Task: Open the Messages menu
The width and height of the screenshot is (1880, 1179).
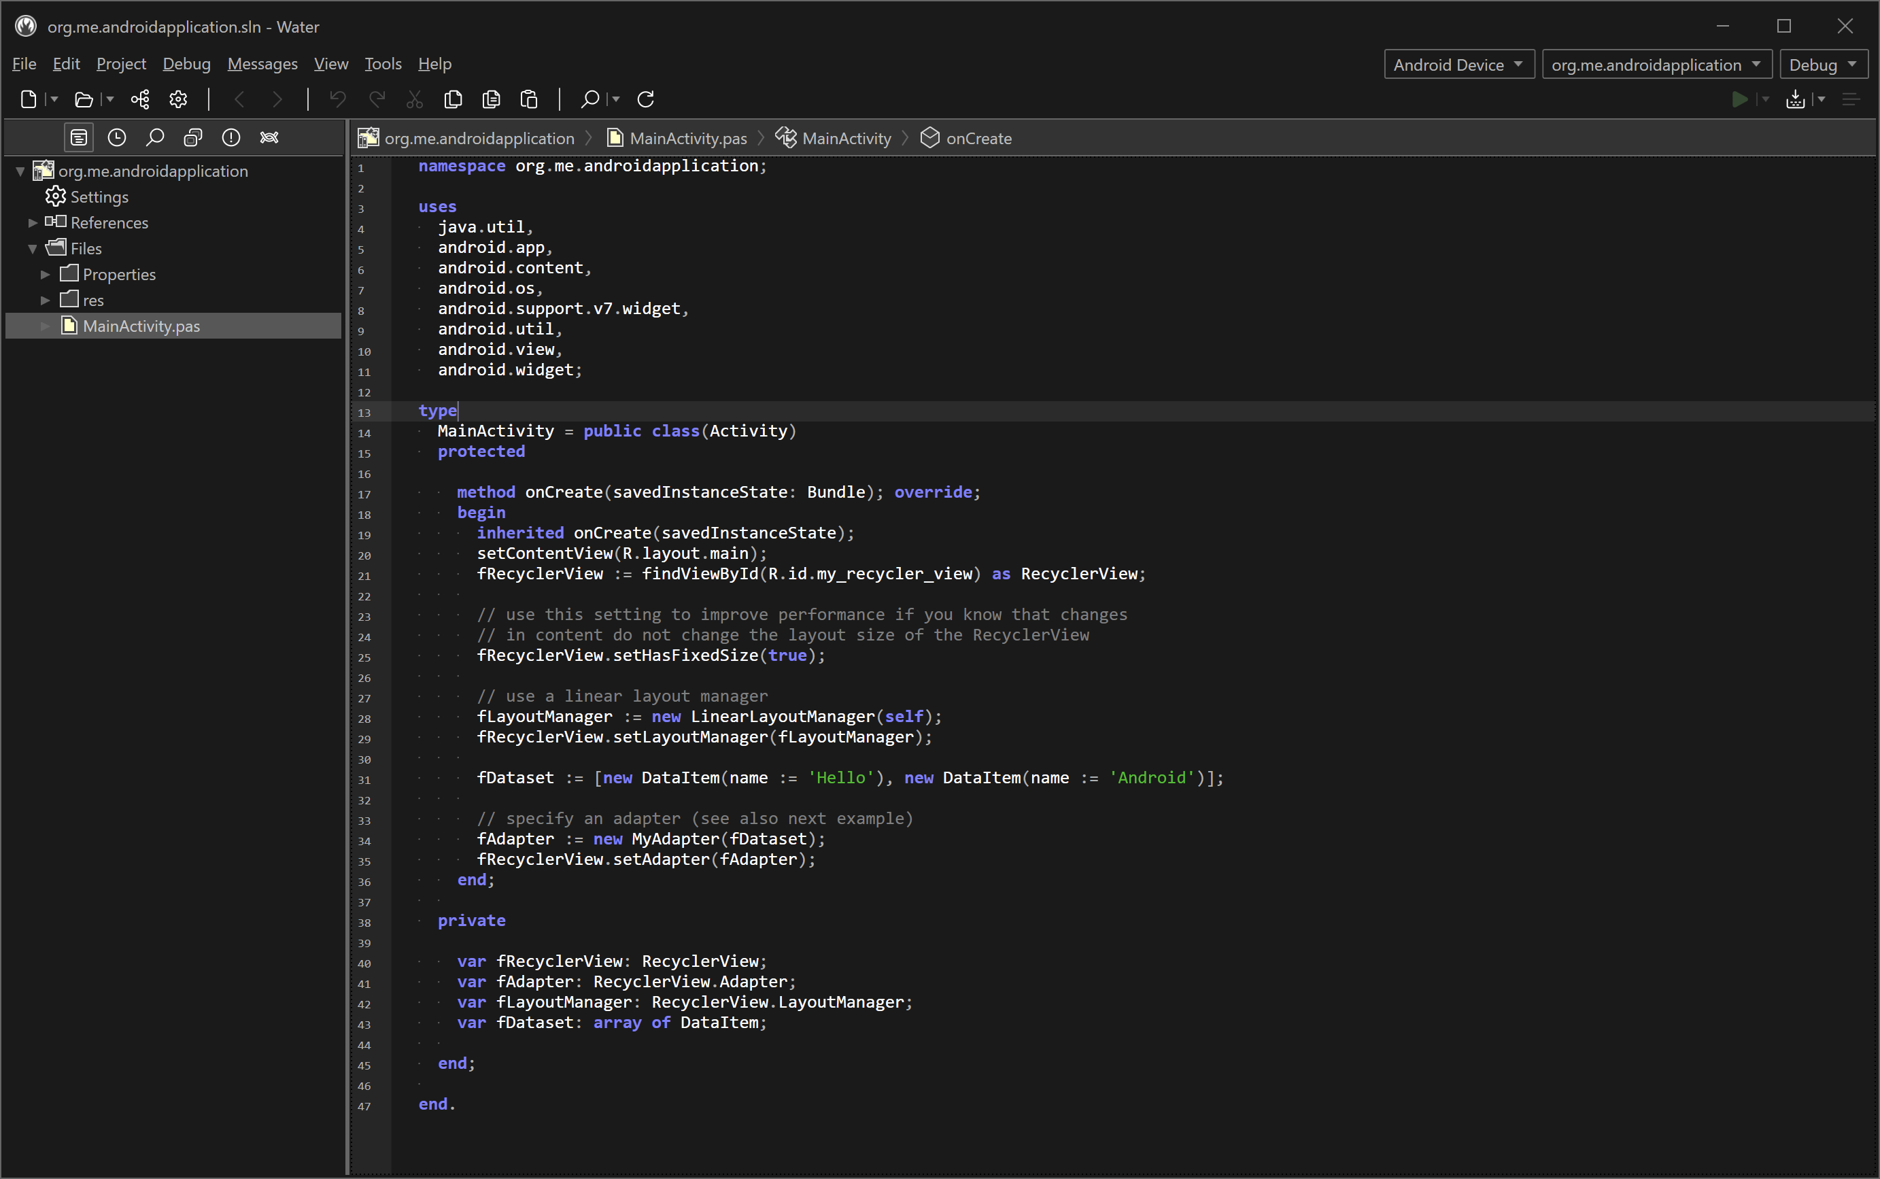Action: pyautogui.click(x=262, y=64)
